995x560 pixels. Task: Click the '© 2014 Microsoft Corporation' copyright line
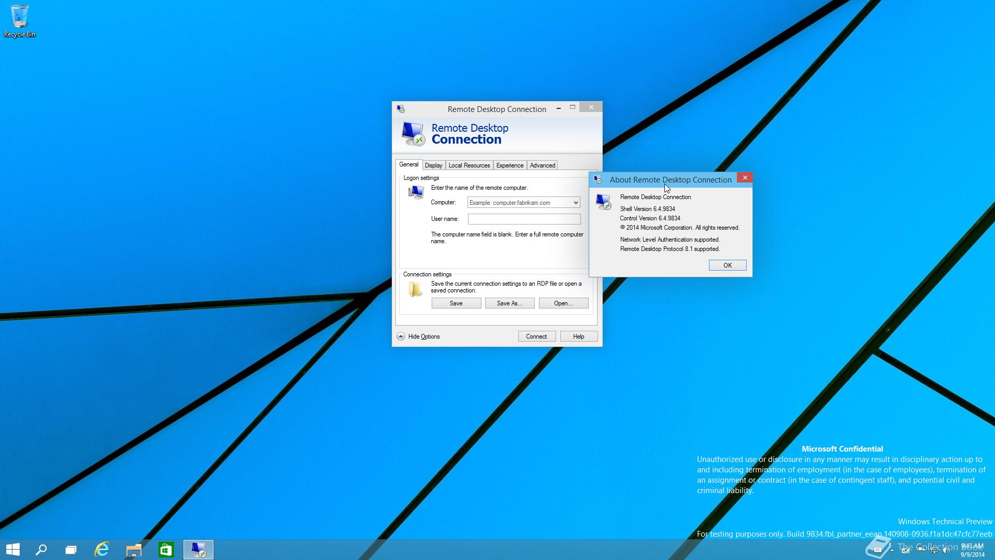tap(679, 228)
